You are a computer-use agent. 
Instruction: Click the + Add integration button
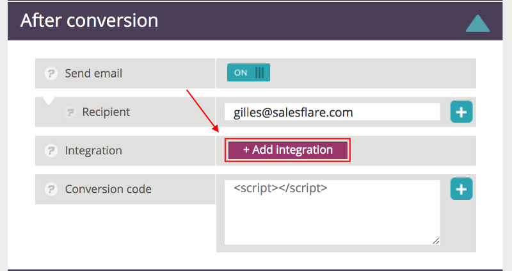click(x=287, y=150)
